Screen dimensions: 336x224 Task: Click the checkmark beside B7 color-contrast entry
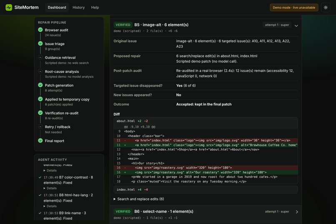tap(40, 177)
